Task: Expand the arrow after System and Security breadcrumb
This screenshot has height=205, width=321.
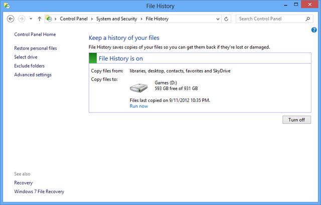Action: [142, 18]
